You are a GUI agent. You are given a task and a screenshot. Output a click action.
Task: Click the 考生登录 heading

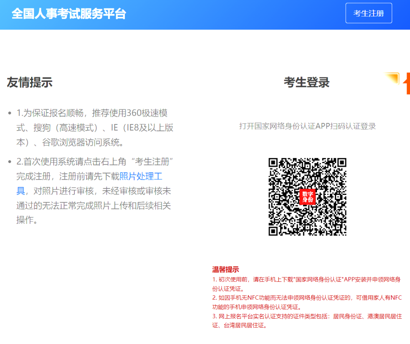[x=307, y=82]
